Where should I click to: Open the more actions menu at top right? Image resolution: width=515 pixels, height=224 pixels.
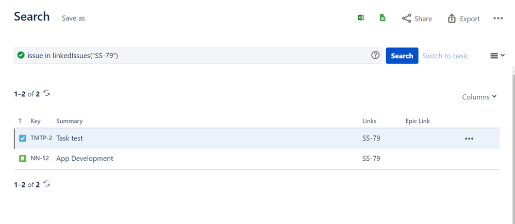click(x=498, y=19)
